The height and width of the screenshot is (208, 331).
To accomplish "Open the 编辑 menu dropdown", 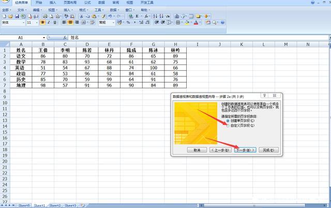I will [37, 10].
